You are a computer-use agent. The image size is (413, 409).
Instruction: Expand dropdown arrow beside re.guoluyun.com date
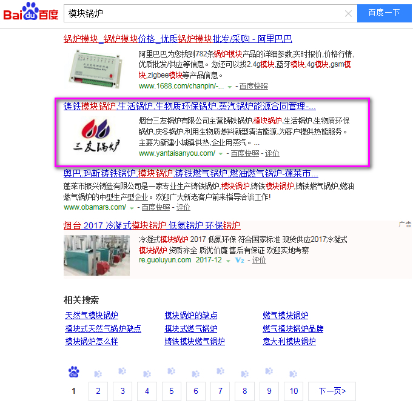point(229,261)
